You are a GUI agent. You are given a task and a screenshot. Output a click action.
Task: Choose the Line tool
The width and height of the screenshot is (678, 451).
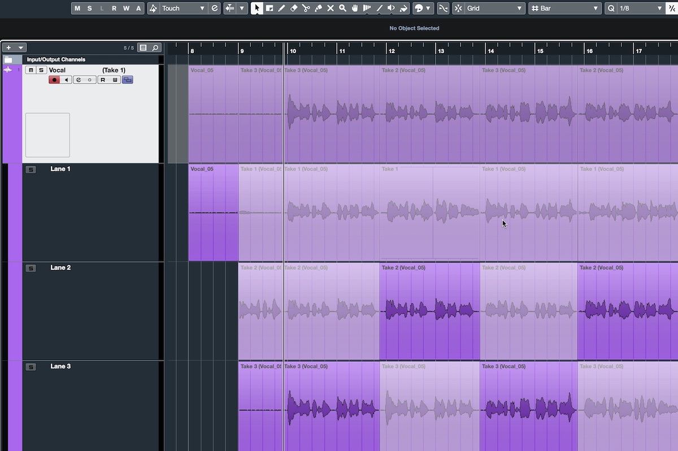[x=379, y=8]
